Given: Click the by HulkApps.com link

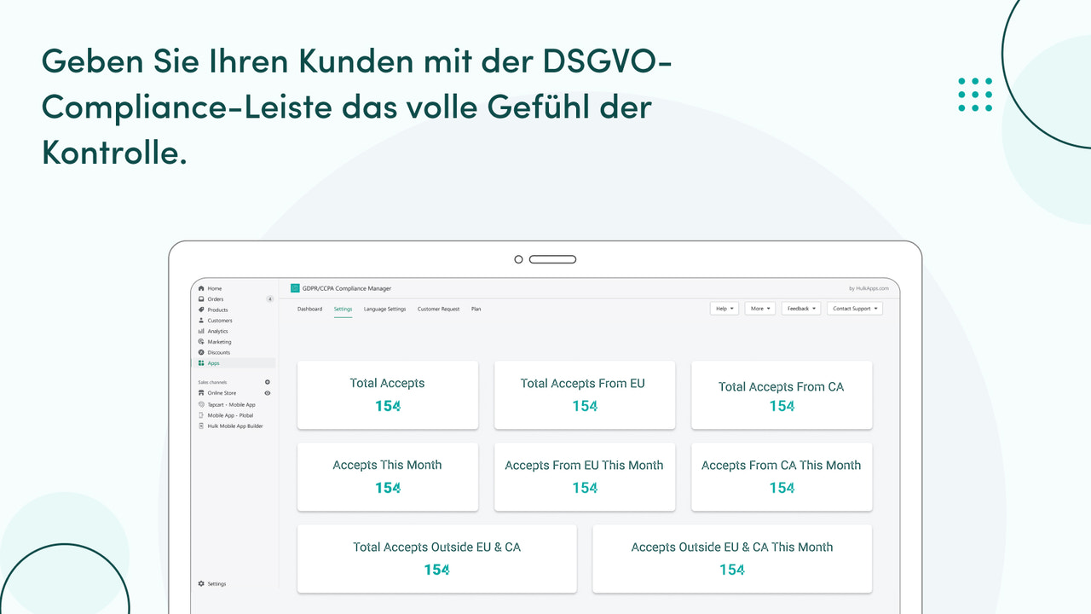Looking at the screenshot, I should pyautogui.click(x=869, y=289).
